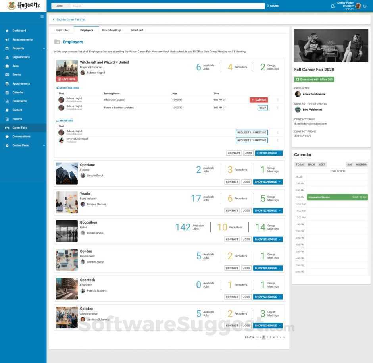Screen dimensions: 373x363
Task: Show the schedule for Openlane
Action: pos(267,181)
